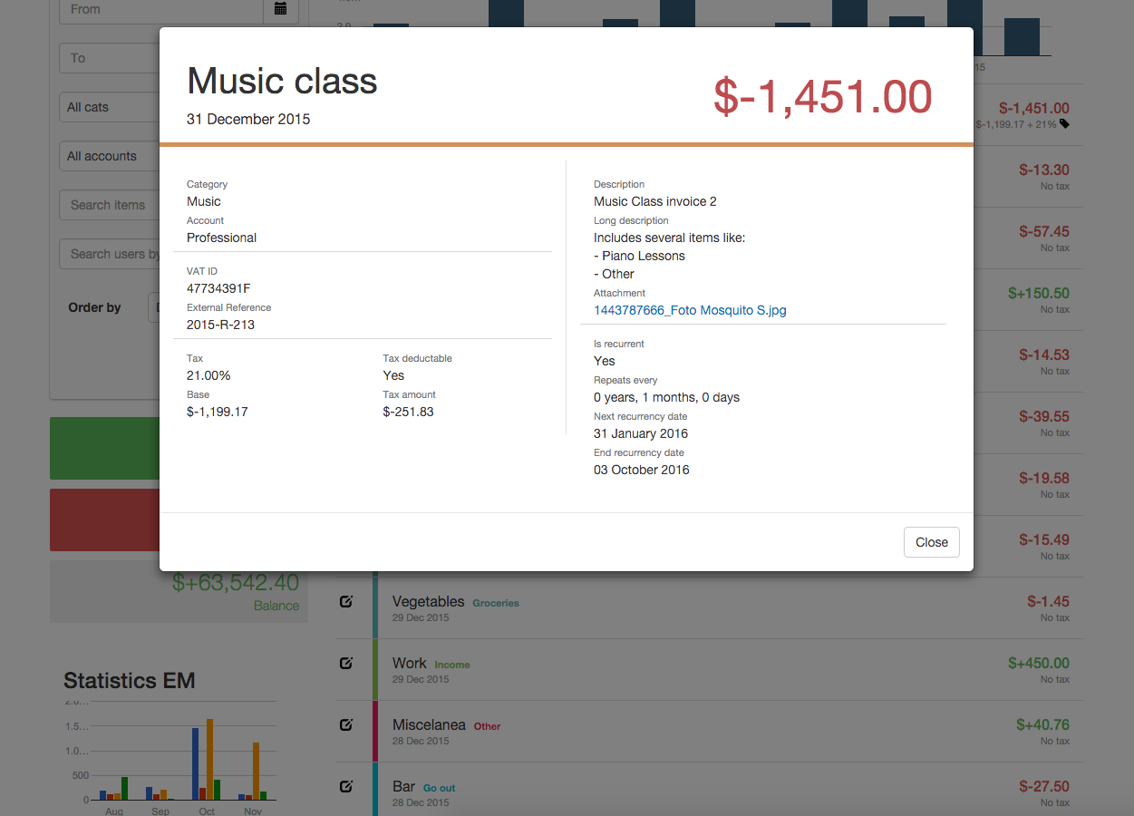
Task: Focus the Search users field
Action: (110, 254)
